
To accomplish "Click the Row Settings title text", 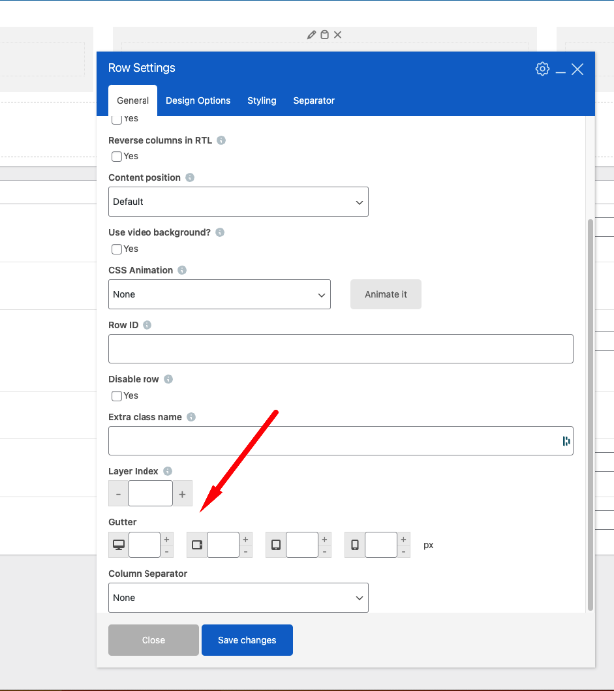I will tap(142, 68).
